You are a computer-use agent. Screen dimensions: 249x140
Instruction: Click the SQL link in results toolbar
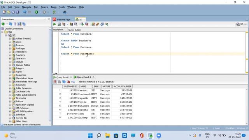coord(73,82)
